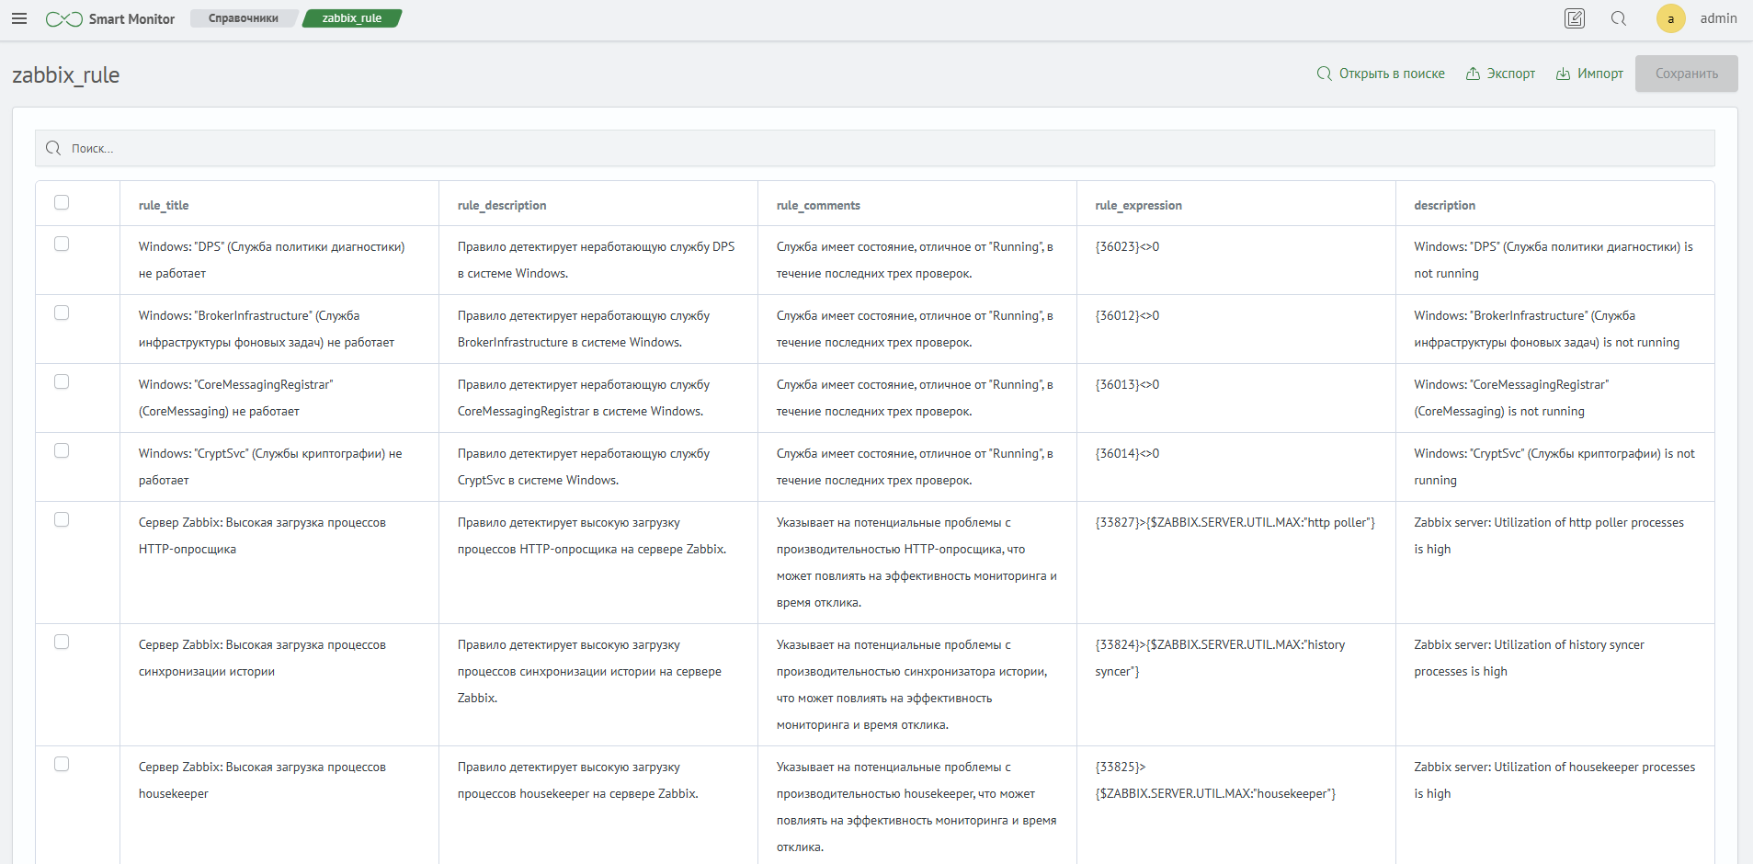Click the download icon next to Импорт
Viewport: 1753px width, 864px height.
[1563, 73]
